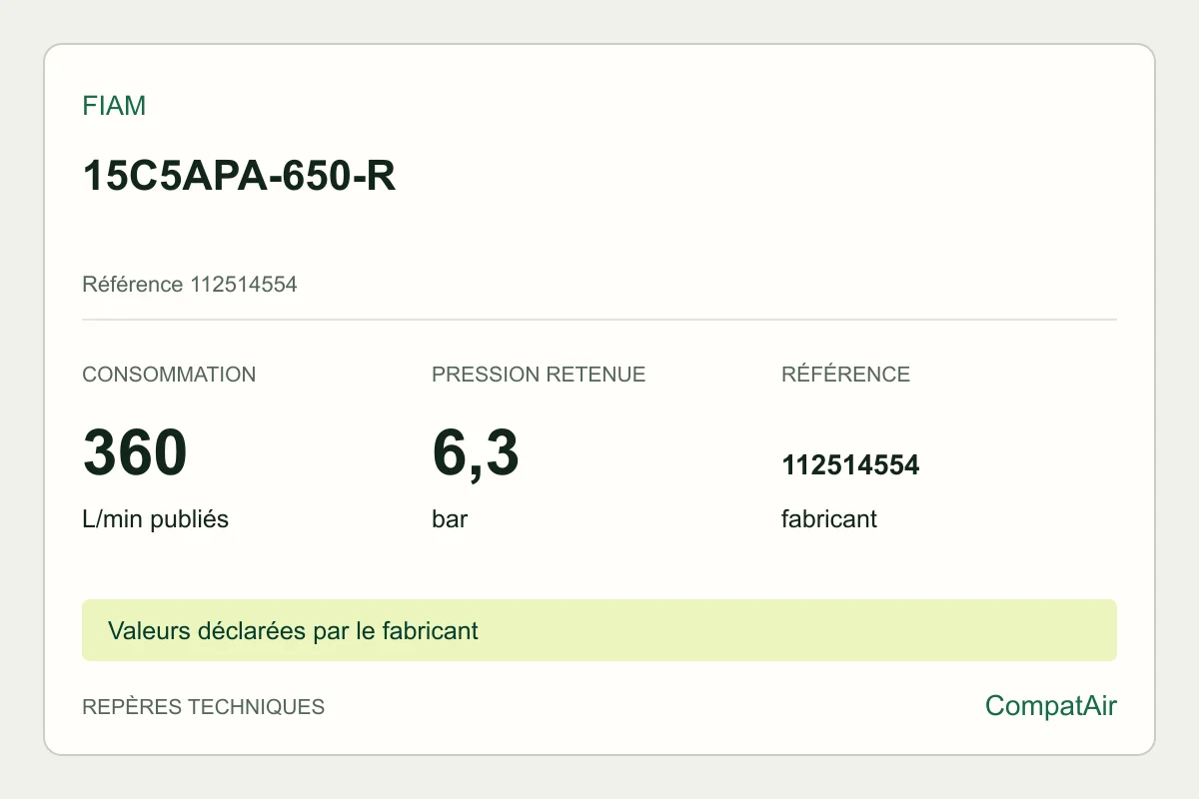Click the "bar" unit label
This screenshot has height=799, width=1199.
tap(450, 519)
